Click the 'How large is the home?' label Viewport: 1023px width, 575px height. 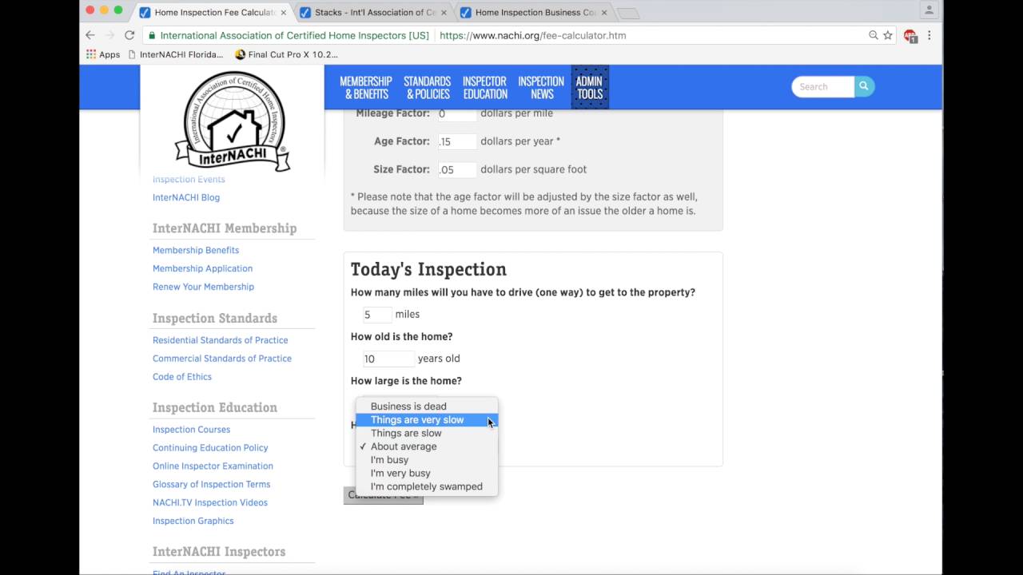click(x=406, y=381)
